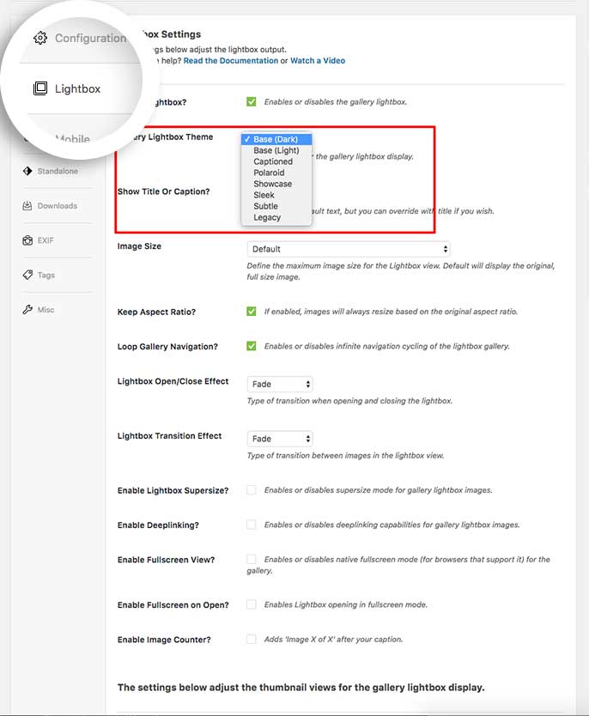Viewport: 589px width, 716px height.
Task: Uncheck the Keep Aspect Ratio checkbox
Action: tap(252, 312)
